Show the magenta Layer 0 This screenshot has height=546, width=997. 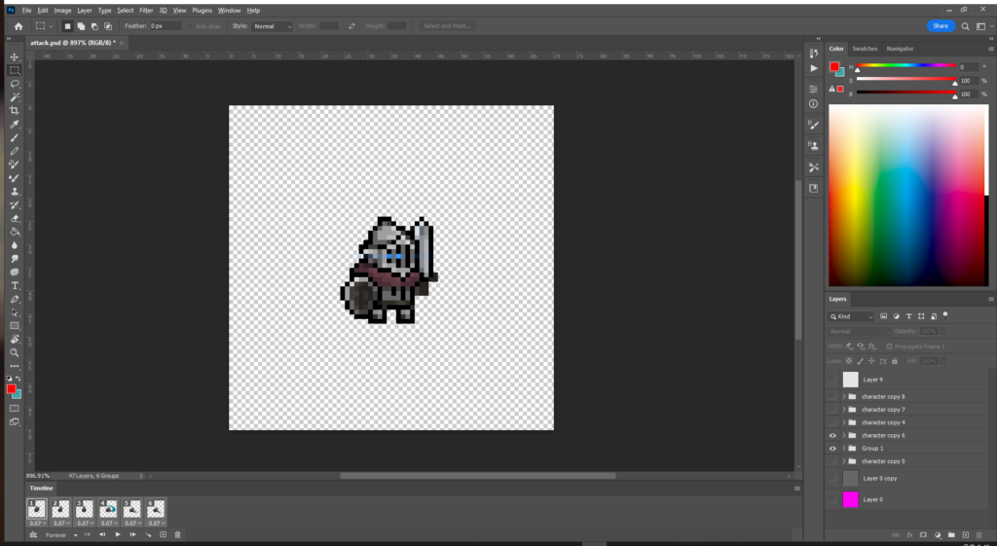click(x=832, y=499)
